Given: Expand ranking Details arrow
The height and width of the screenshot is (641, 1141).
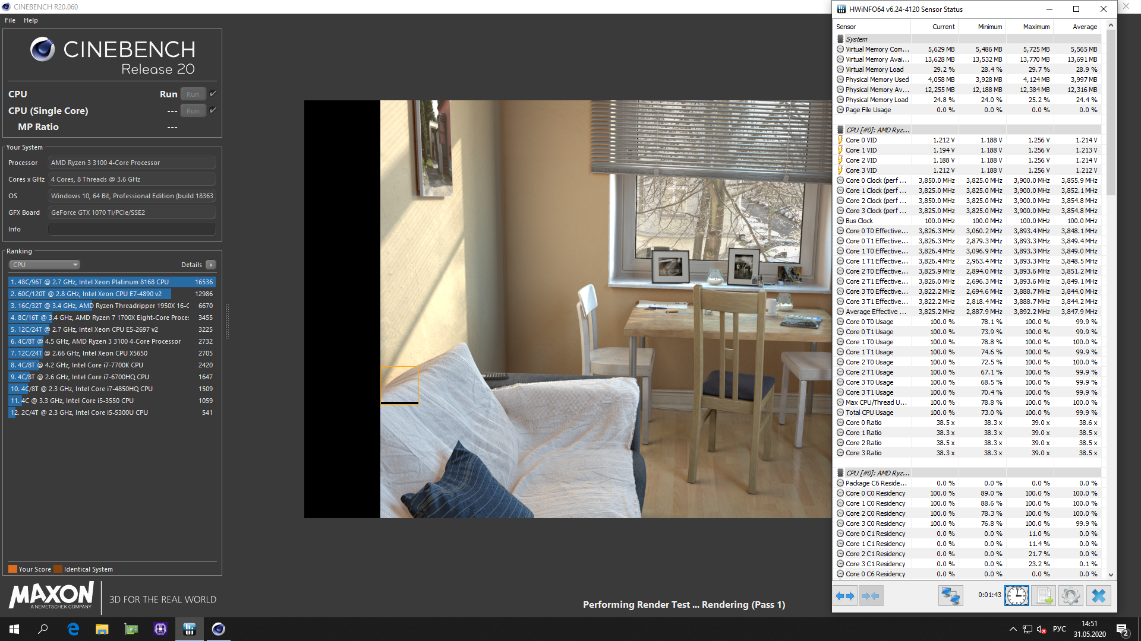Looking at the screenshot, I should pos(211,265).
